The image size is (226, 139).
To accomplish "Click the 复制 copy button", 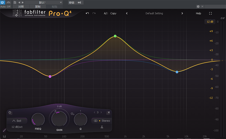I will click(x=38, y=6).
